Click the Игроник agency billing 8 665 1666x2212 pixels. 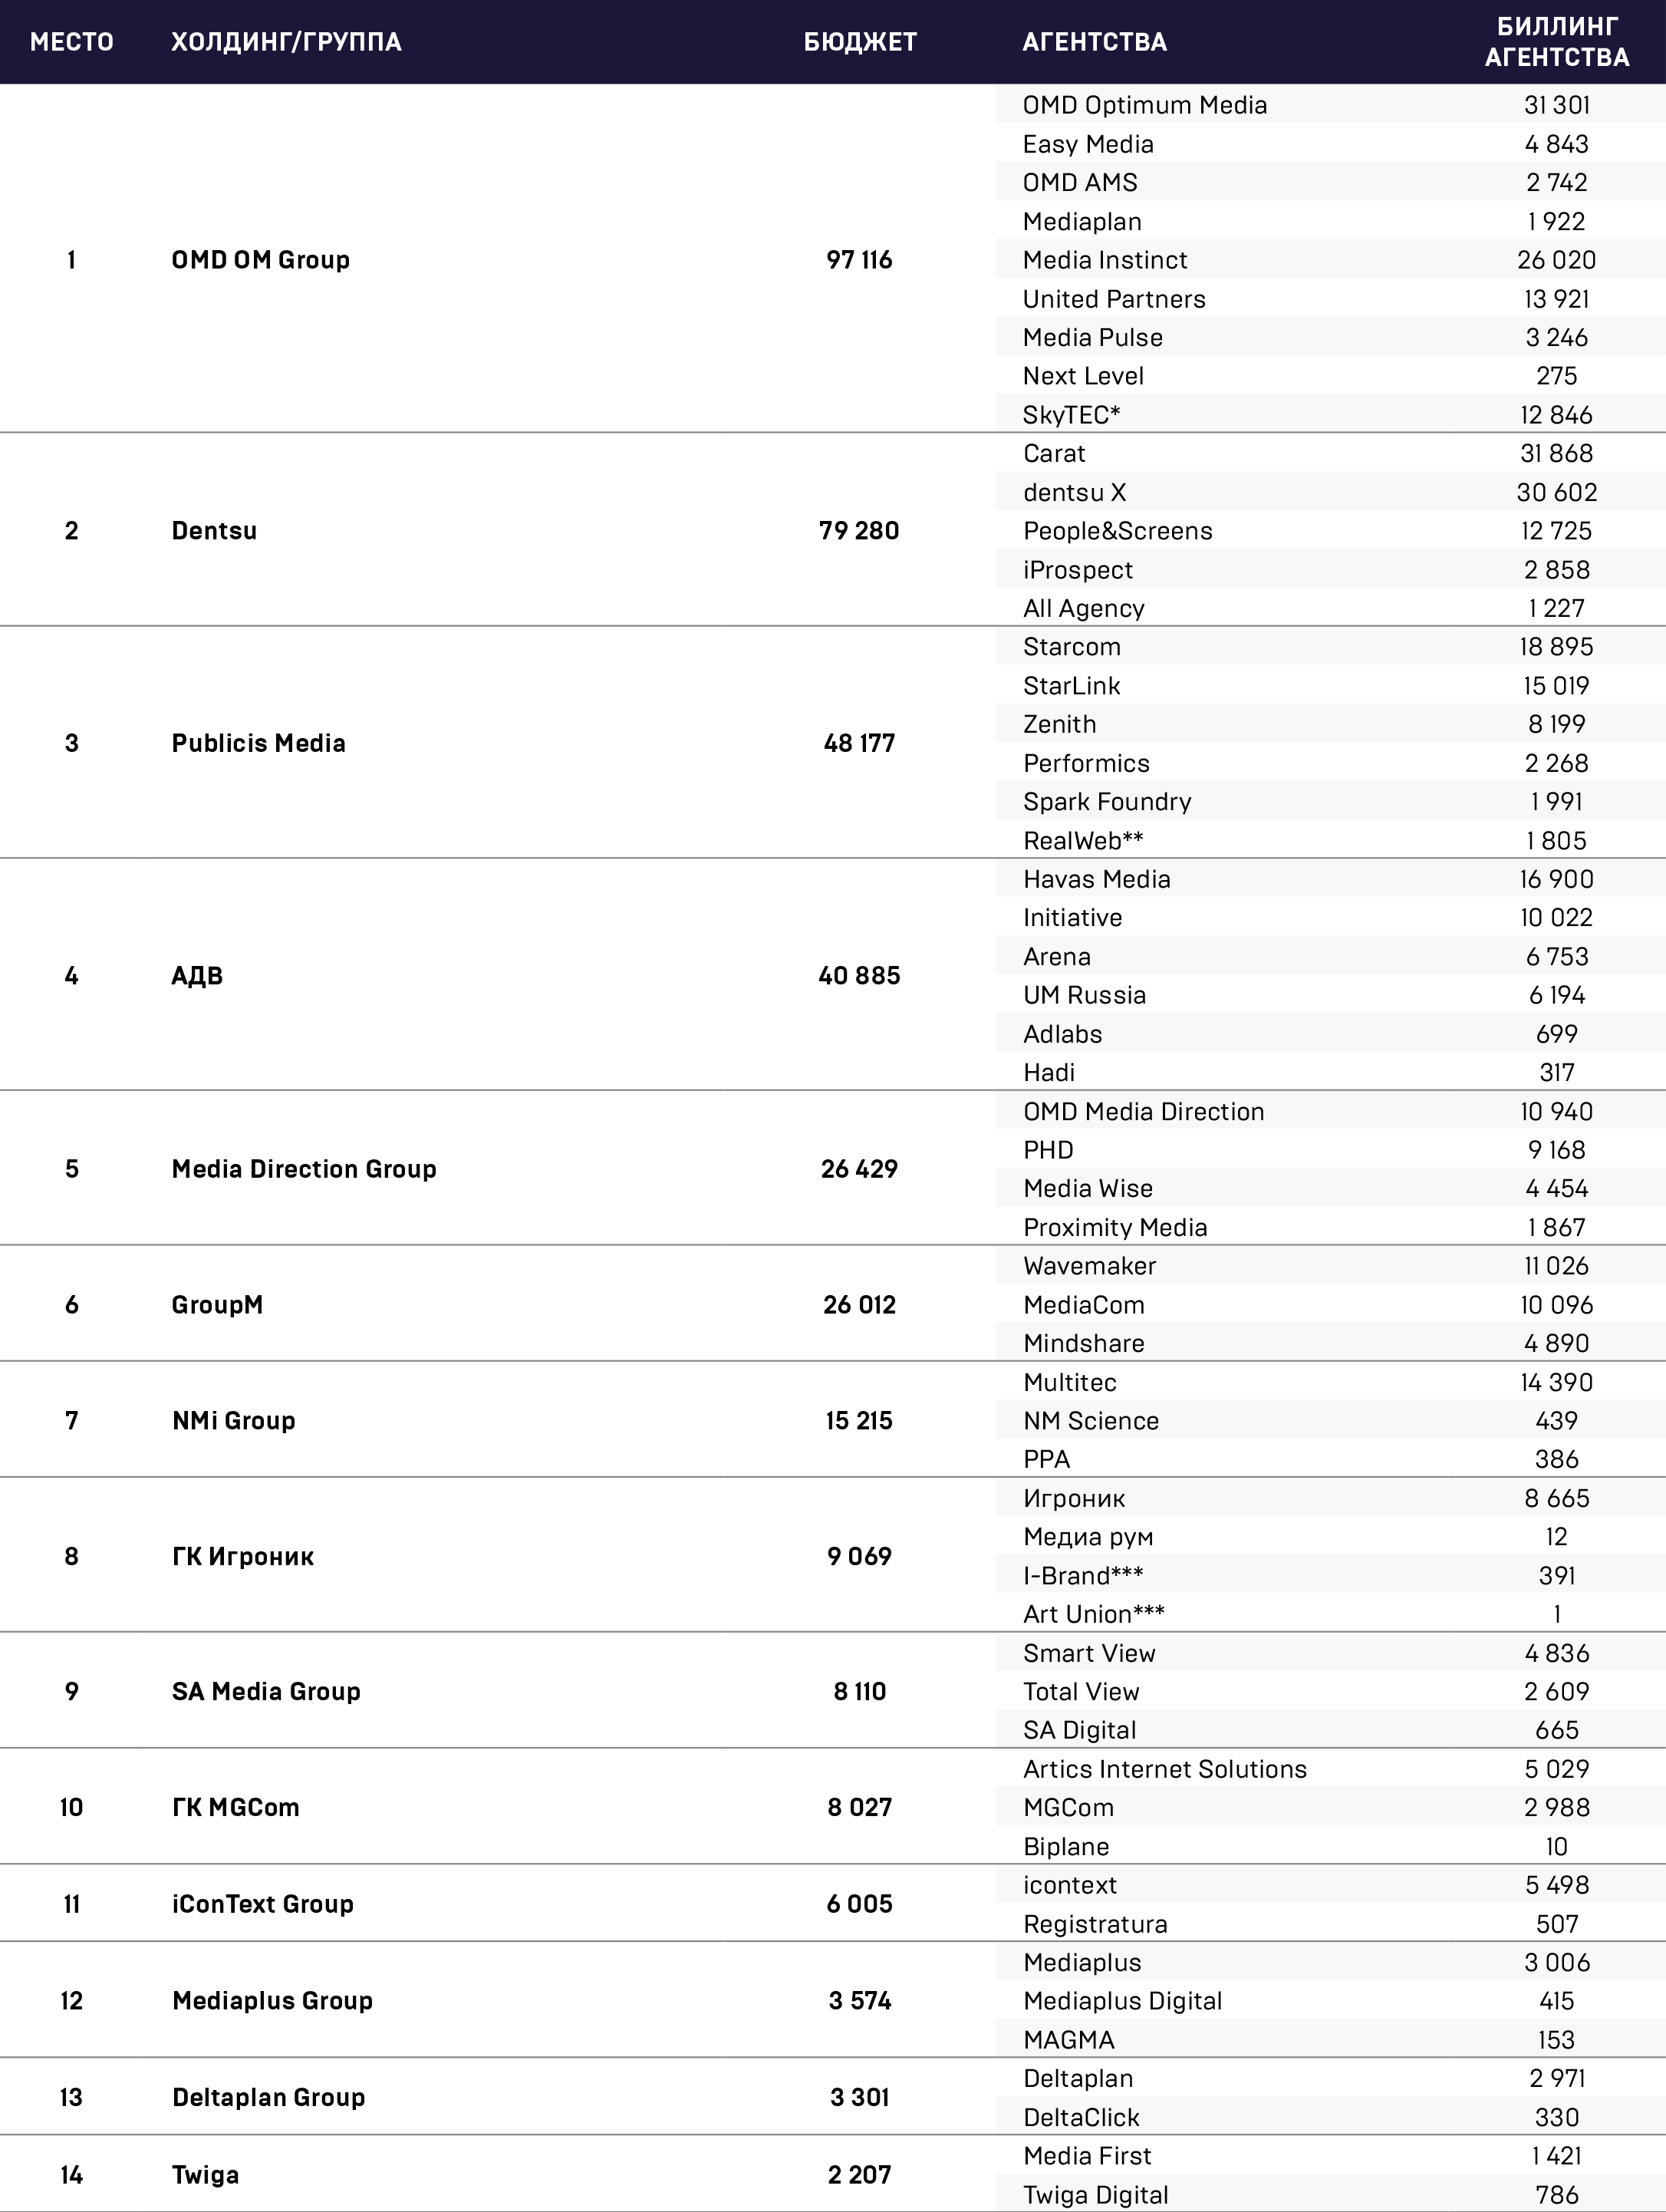pos(1557,1498)
